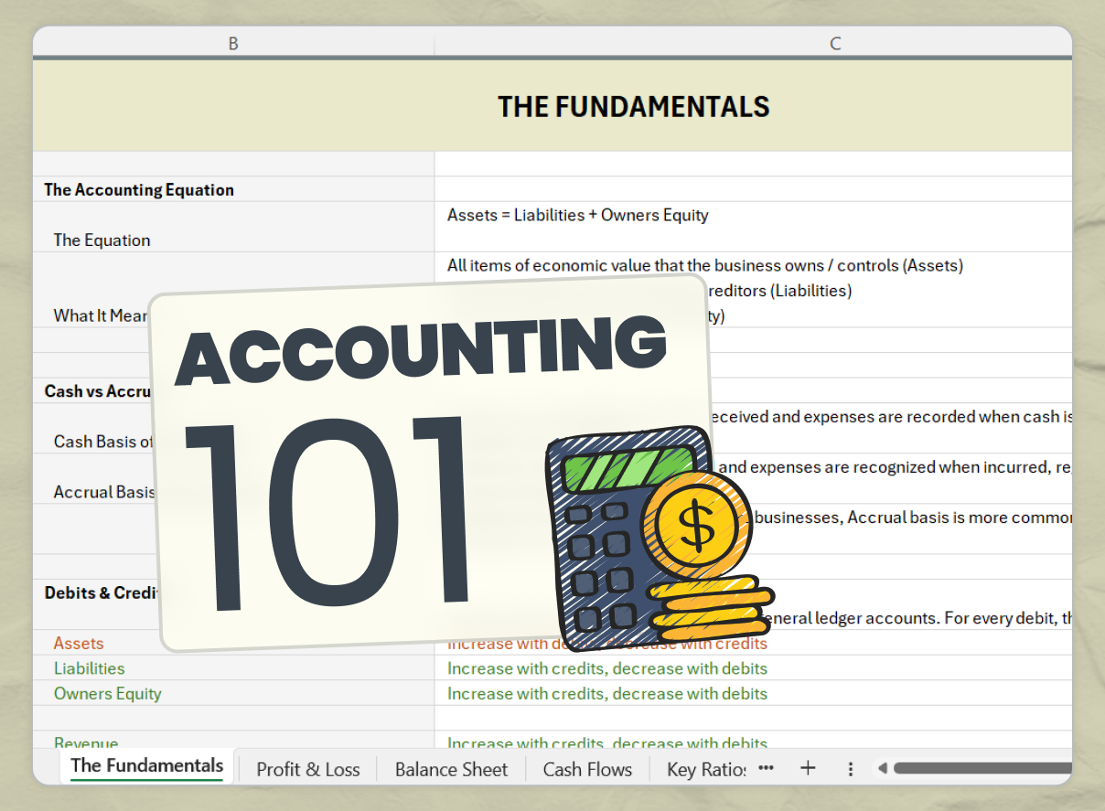Open the Balance Sheet tab
The height and width of the screenshot is (811, 1105).
pos(451,769)
